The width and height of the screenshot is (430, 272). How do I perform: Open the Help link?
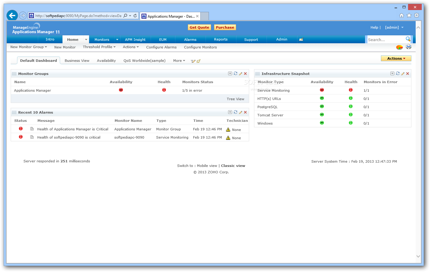pos(374,27)
